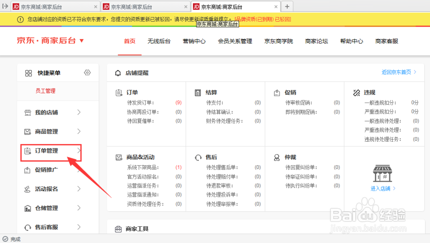Open quick menu settings gear icon
This screenshot has height=243, width=430.
click(x=87, y=73)
